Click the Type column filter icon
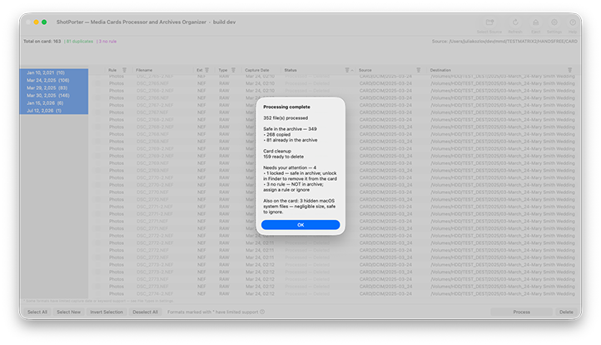601x345 pixels. (233, 70)
